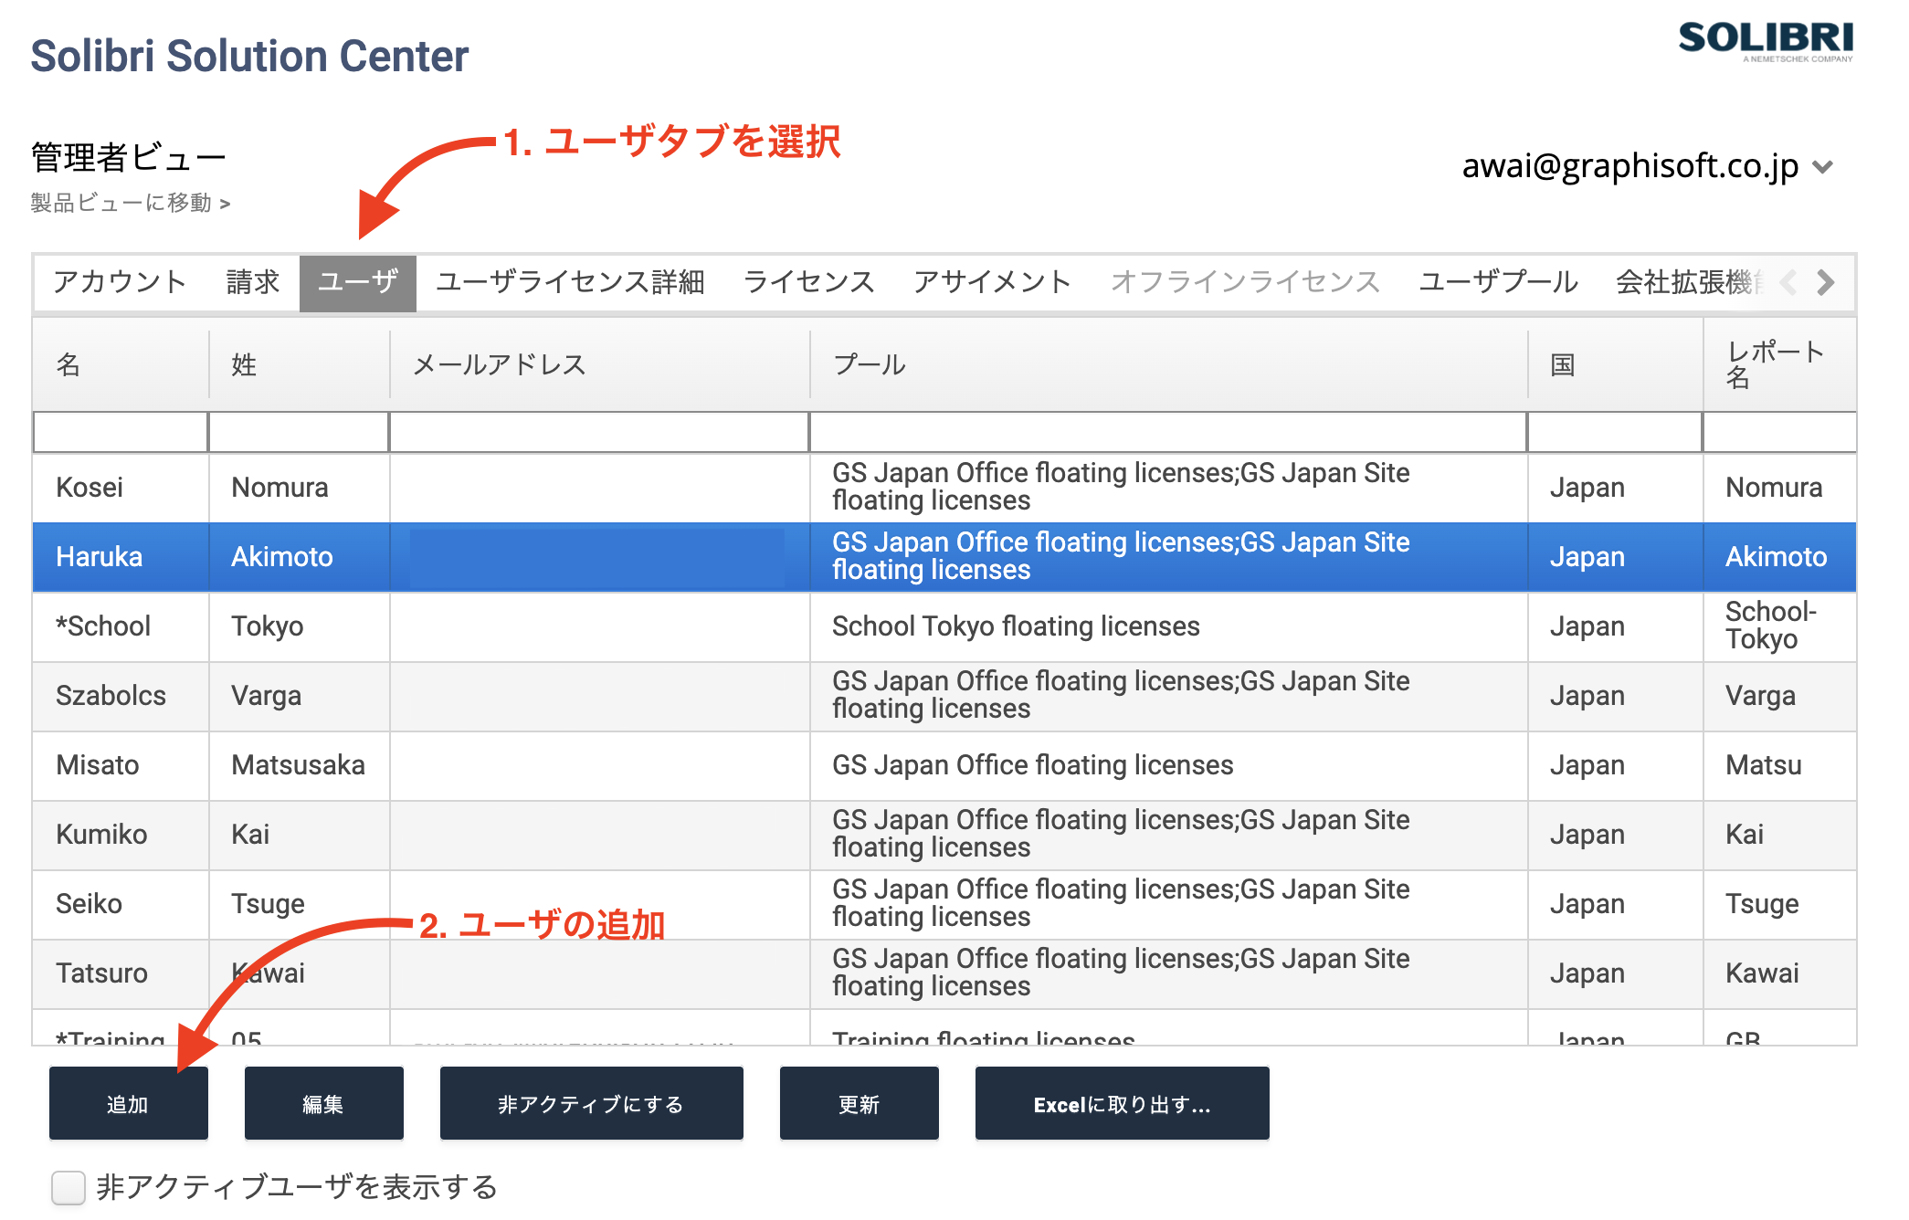Screen dimensions: 1909x1220
Task: Click the Tsuge report name cell
Action: (x=1779, y=904)
